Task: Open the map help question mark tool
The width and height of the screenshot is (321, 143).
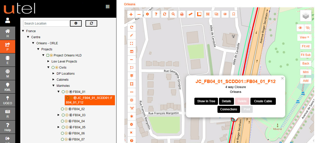Action: pyautogui.click(x=156, y=14)
